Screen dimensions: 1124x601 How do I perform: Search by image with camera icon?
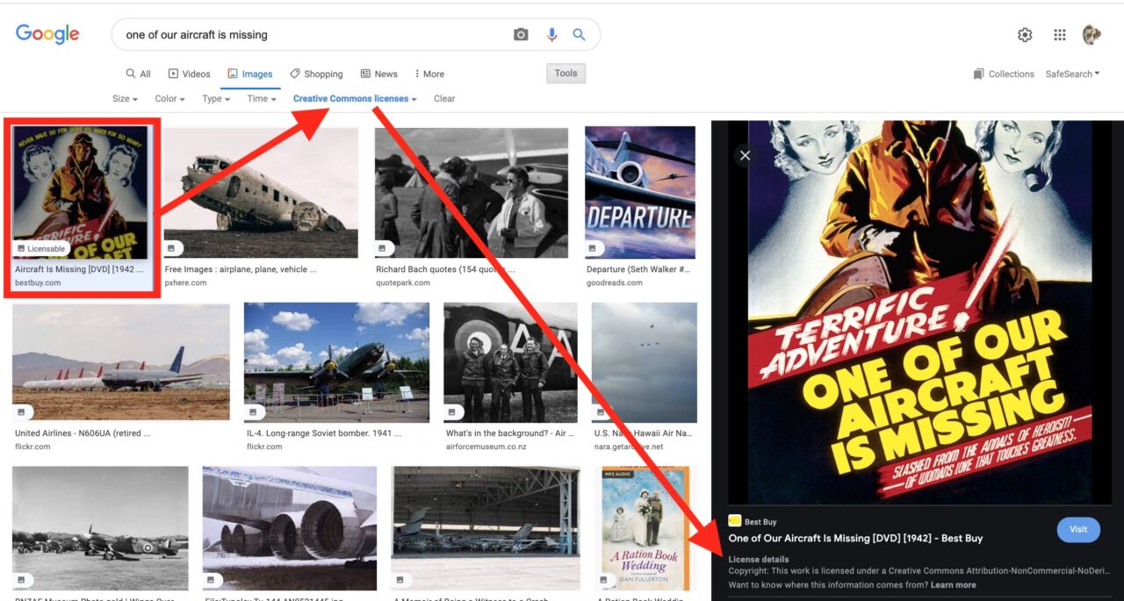coord(521,34)
